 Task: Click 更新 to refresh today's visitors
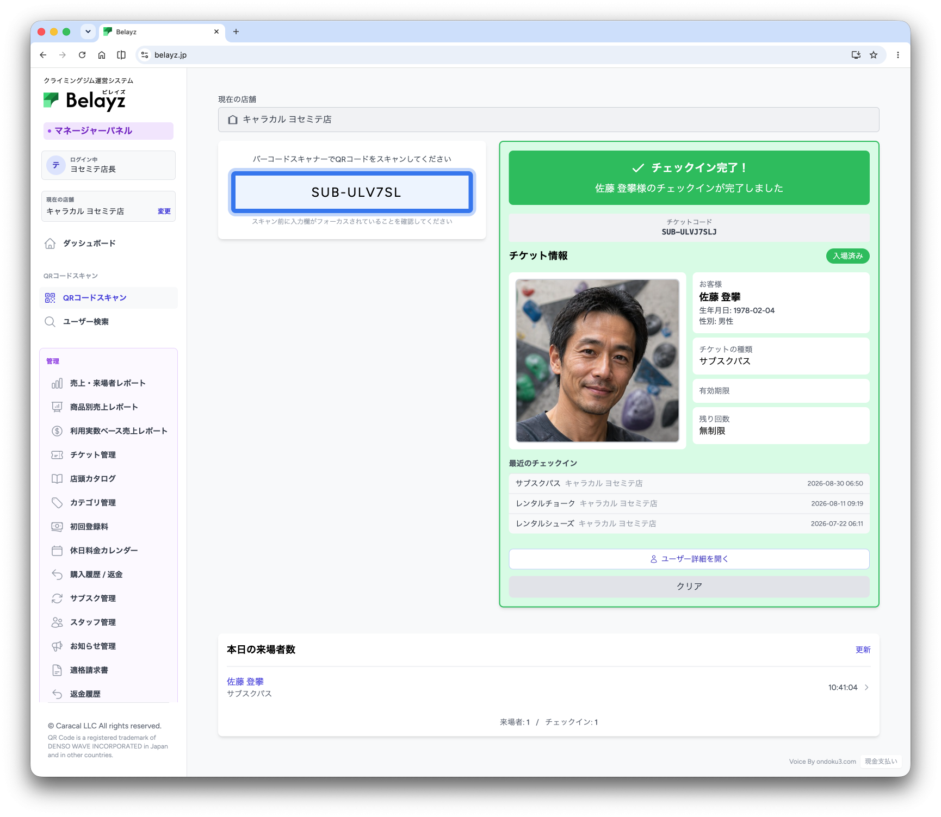pyautogui.click(x=863, y=650)
